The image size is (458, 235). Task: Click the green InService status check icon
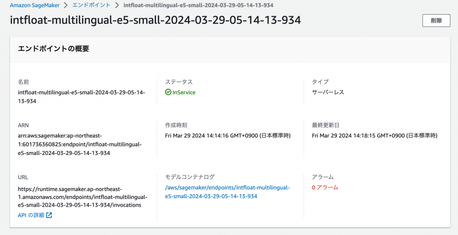[x=168, y=92]
